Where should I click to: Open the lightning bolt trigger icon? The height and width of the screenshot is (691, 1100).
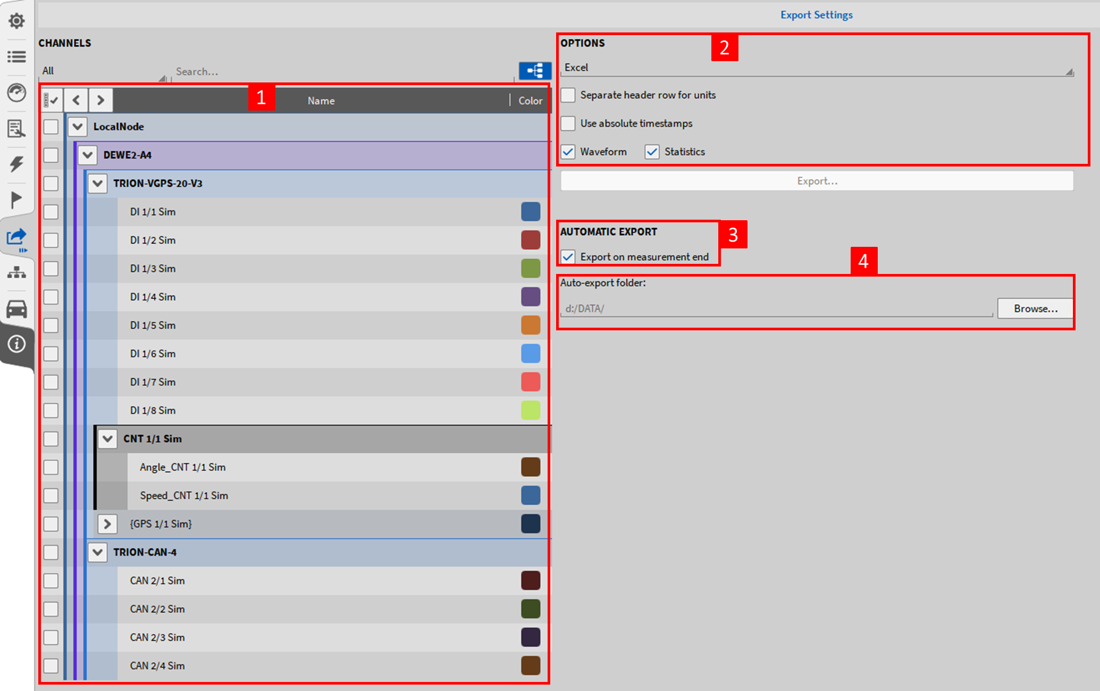tap(16, 164)
